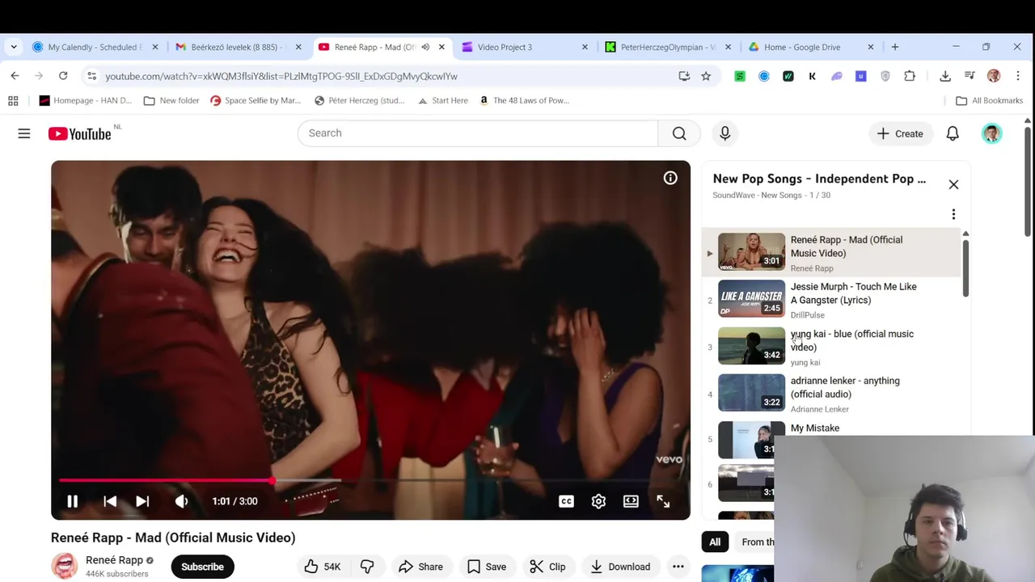The height and width of the screenshot is (582, 1035).
Task: Switch to PeterHerczegOlympian tab
Action: tap(668, 47)
